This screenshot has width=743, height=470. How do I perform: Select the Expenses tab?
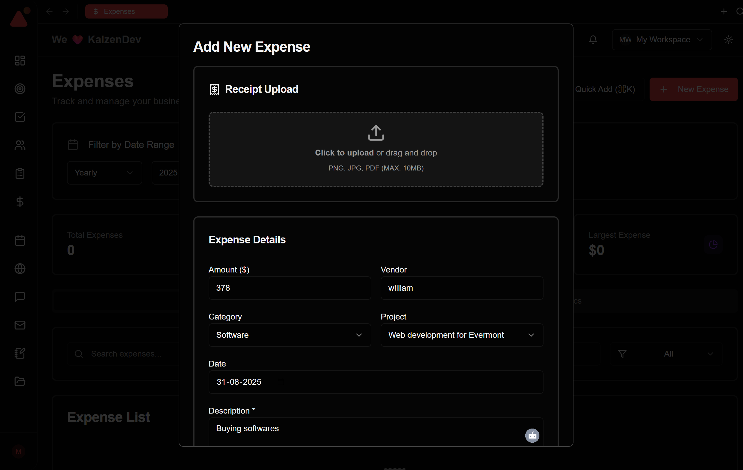(126, 11)
